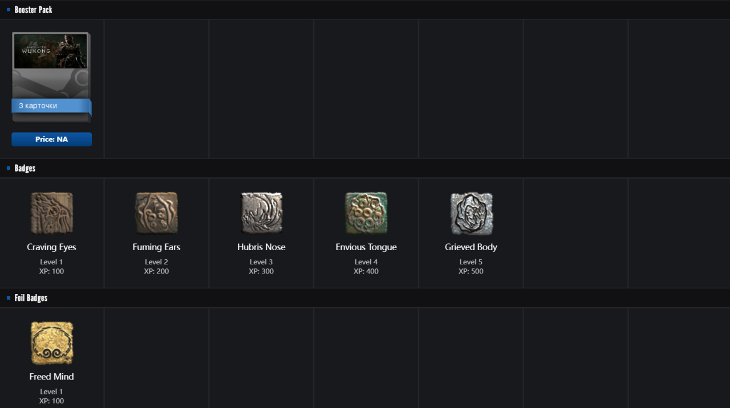Select the Grieved Body badge icon
The width and height of the screenshot is (730, 408).
471,213
